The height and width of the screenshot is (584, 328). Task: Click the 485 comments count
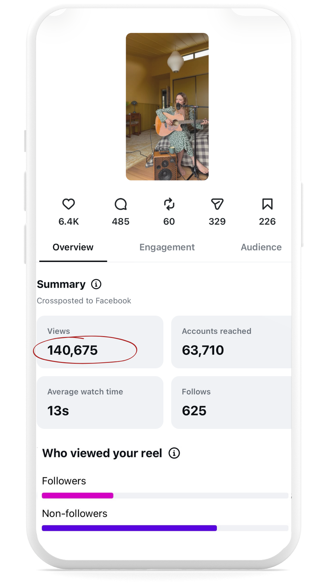click(x=121, y=221)
